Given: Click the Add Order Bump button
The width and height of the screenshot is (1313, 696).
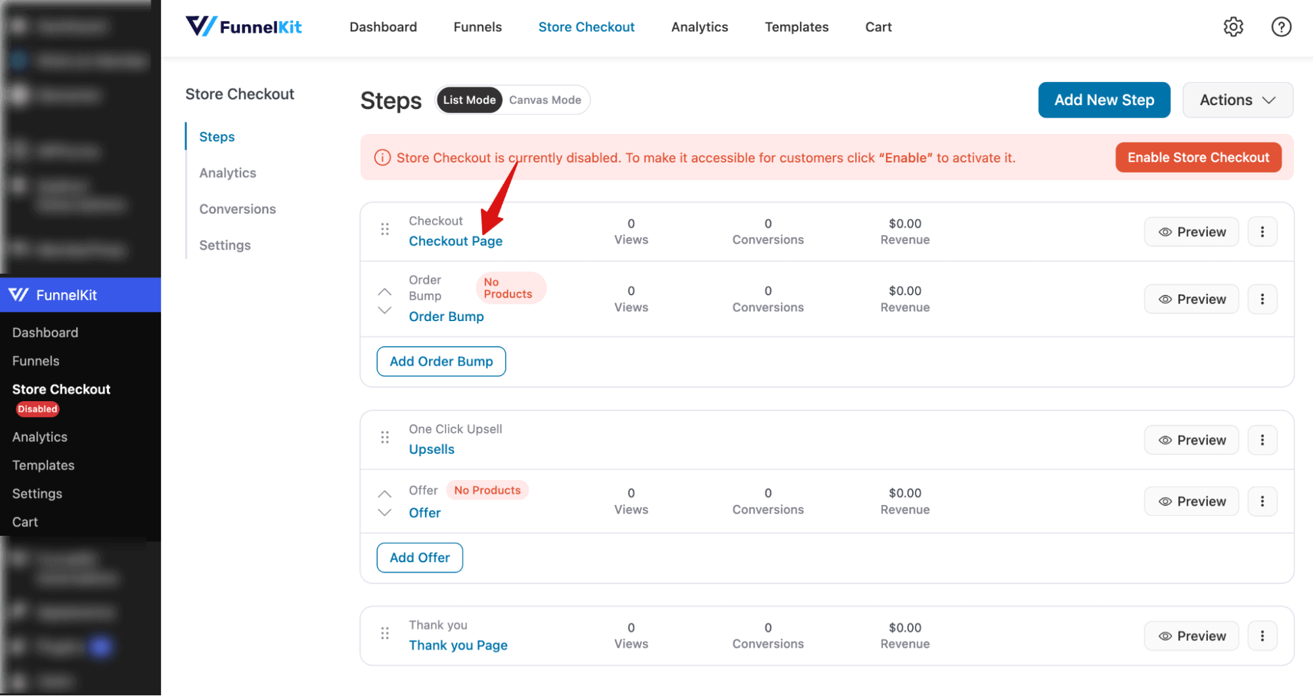Looking at the screenshot, I should coord(441,361).
